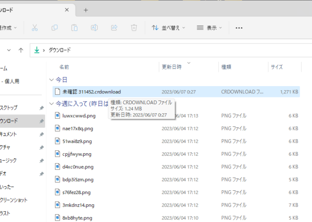The width and height of the screenshot is (312, 222).
Task: Click the Cut scissors icon in toolbar
Action: click(35, 28)
